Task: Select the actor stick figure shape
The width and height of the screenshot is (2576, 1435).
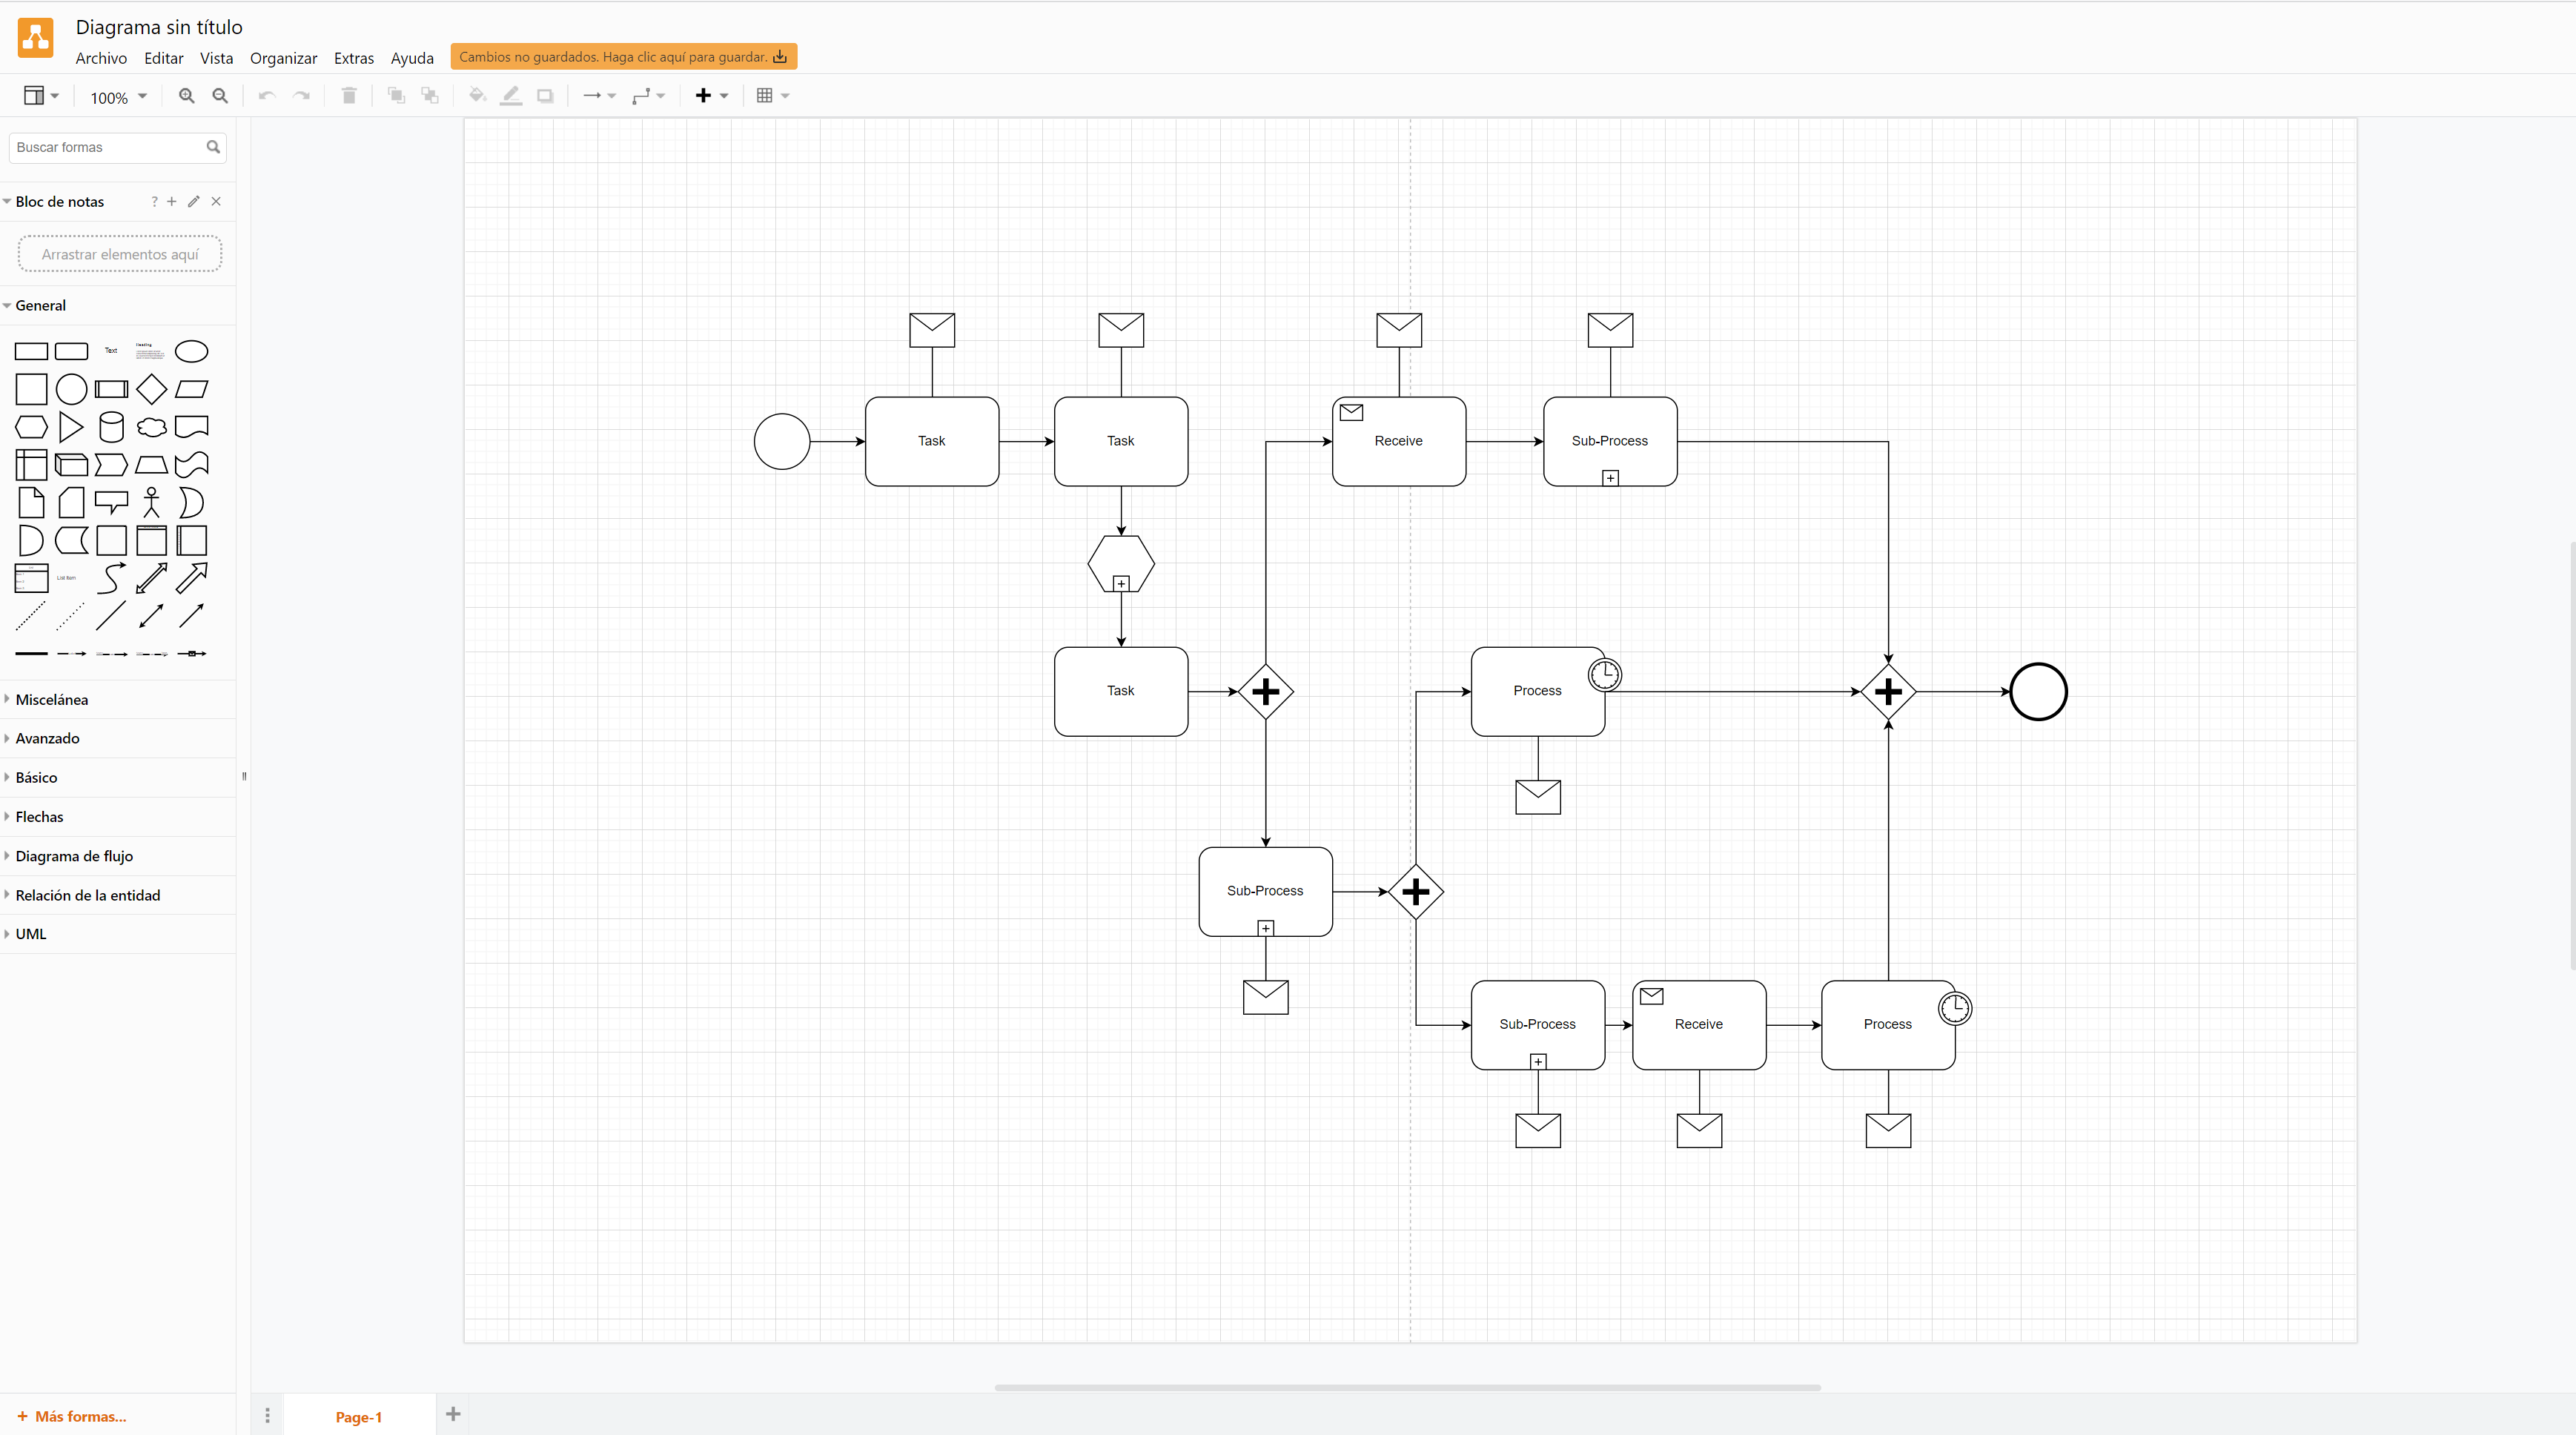Action: click(151, 503)
